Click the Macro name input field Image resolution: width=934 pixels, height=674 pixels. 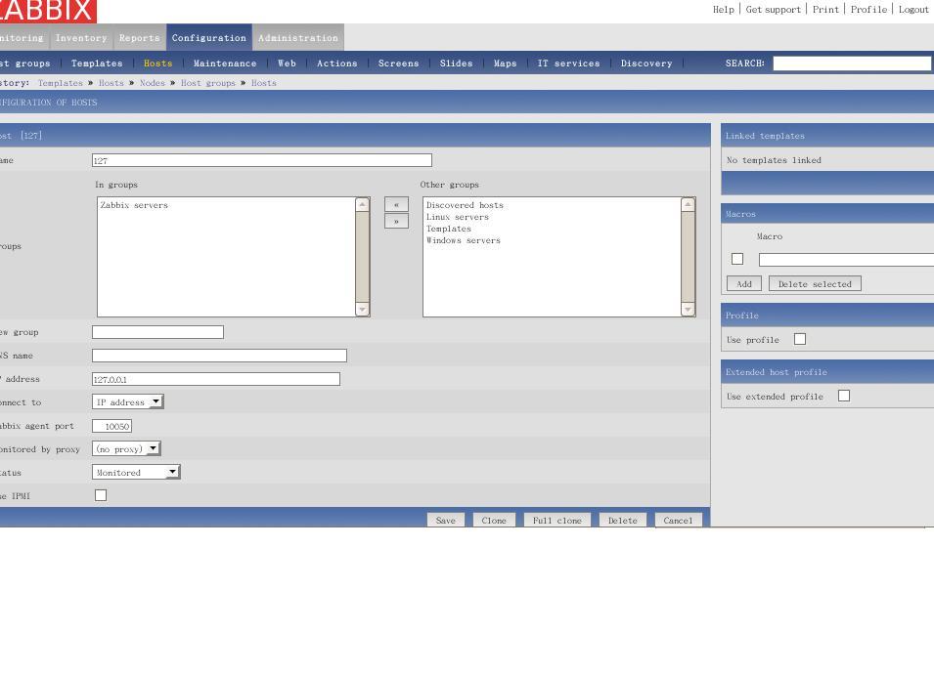click(846, 259)
